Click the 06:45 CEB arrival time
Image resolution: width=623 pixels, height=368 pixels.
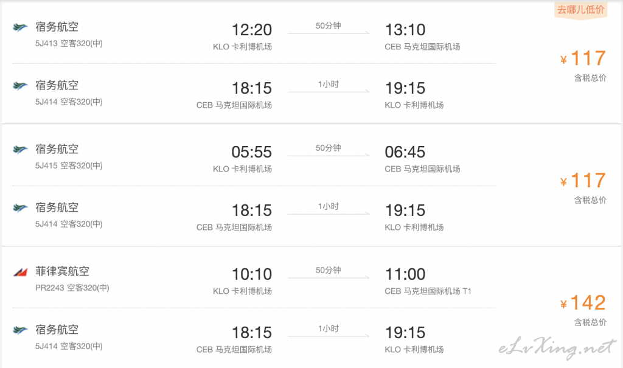pos(405,152)
